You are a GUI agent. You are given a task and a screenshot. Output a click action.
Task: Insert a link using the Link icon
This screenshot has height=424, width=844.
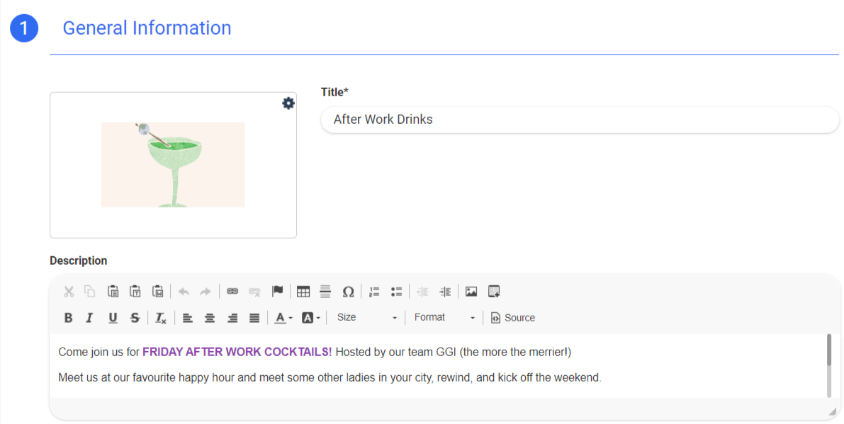point(232,292)
